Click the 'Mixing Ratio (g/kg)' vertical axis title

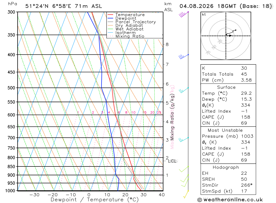(172, 117)
